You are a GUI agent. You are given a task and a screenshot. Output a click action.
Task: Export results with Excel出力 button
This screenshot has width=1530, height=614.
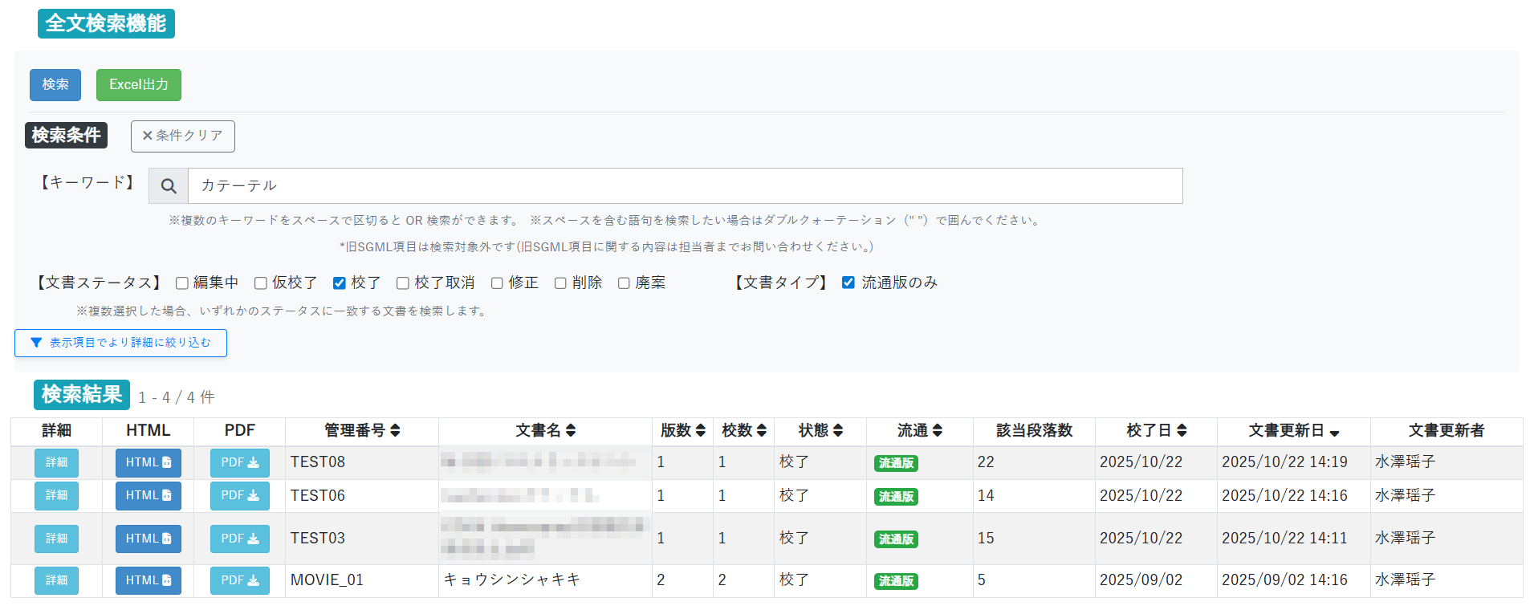(x=138, y=85)
